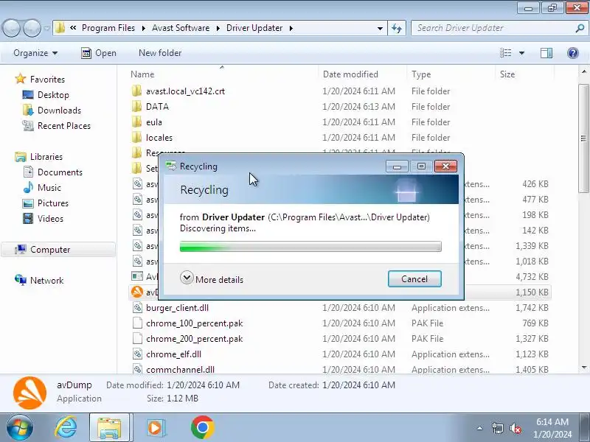Image resolution: width=590 pixels, height=442 pixels.
Task: Open recent pages dropdown arrow
Action: (x=46, y=28)
